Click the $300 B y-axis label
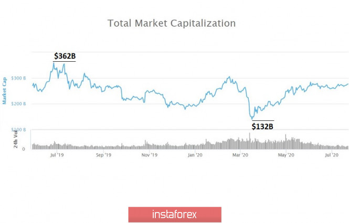 click(19, 78)
